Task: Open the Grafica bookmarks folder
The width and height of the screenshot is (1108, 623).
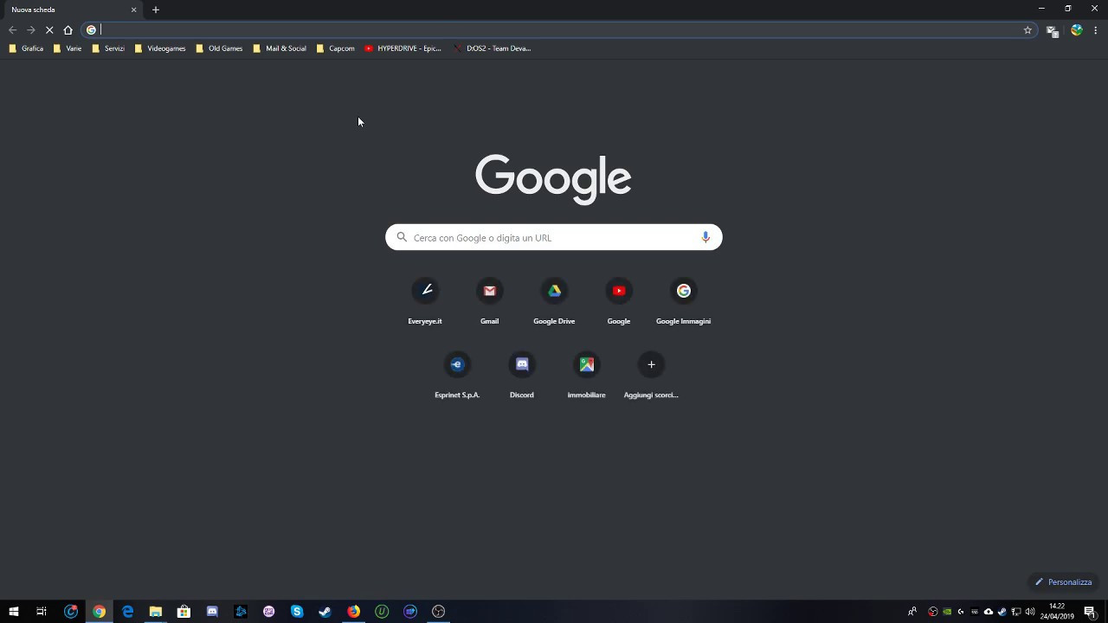Action: pyautogui.click(x=26, y=48)
